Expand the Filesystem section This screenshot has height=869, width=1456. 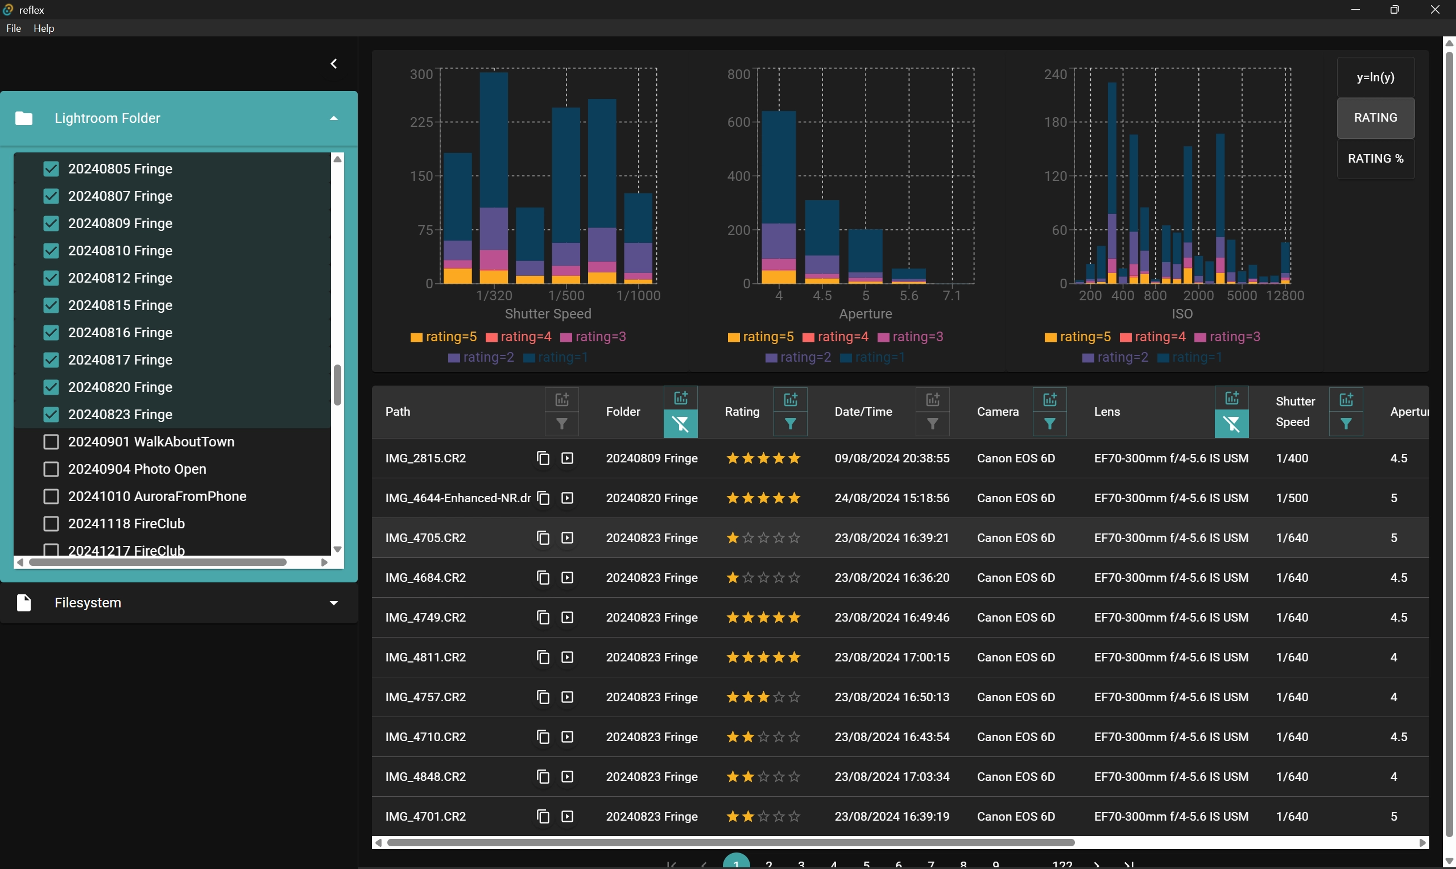334,603
